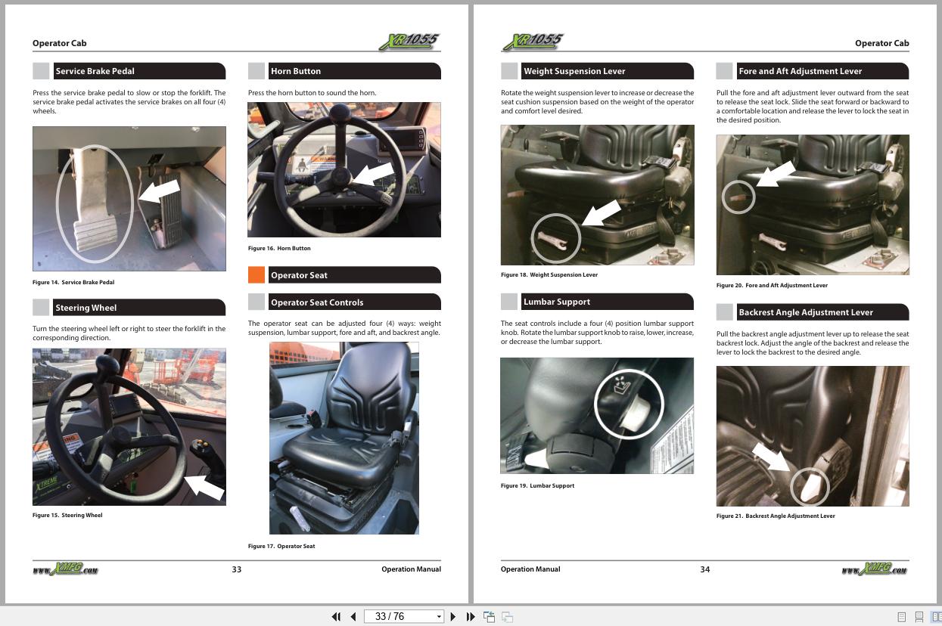Click caption 'Figure 15. Steering Wheel'
Viewport: 942px width, 626px height.
pyautogui.click(x=67, y=515)
